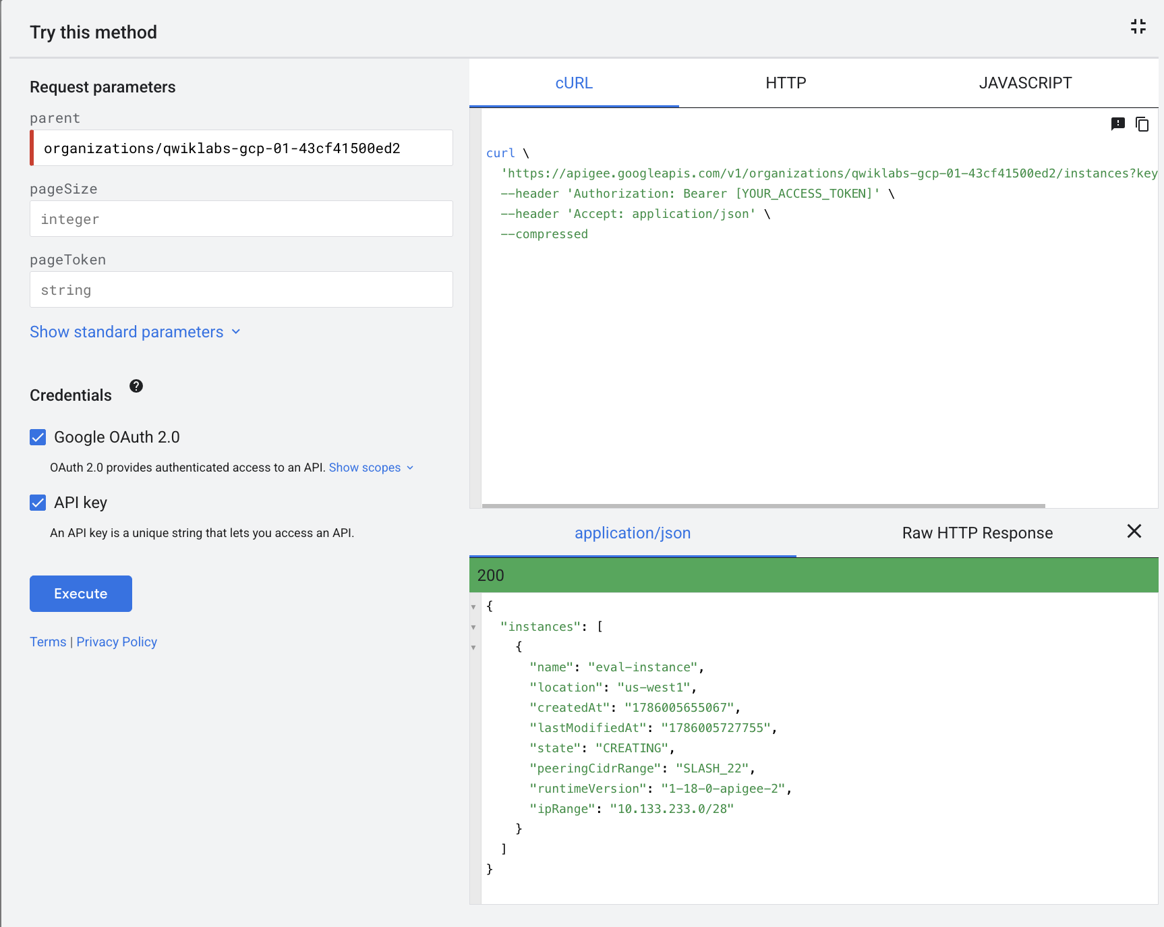Close the response panel
Viewport: 1164px width, 927px height.
pos(1134,532)
